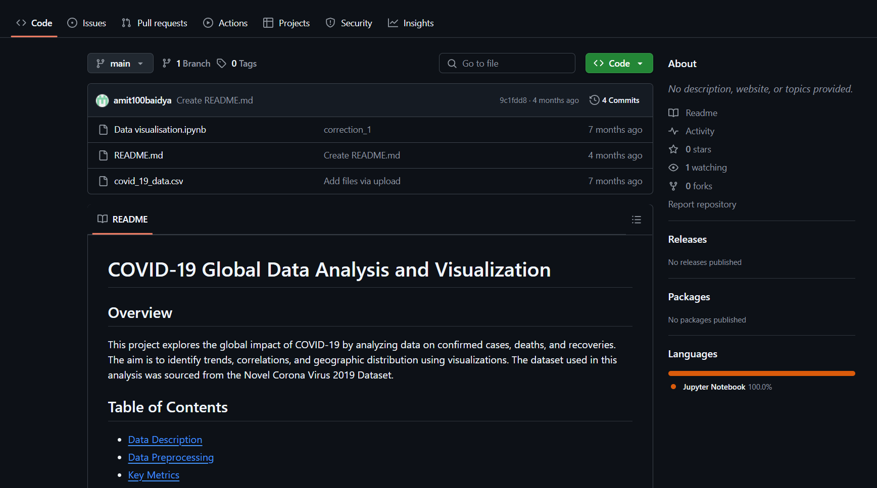Click file icon next to covid_19_data.csv

104,181
